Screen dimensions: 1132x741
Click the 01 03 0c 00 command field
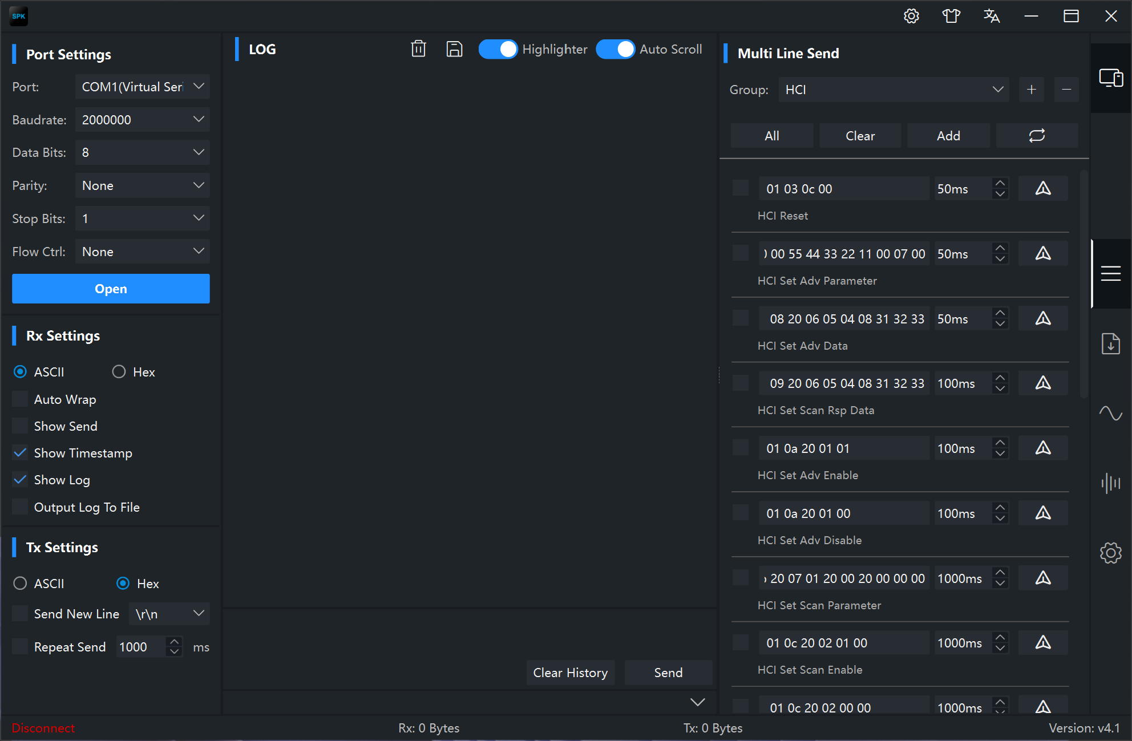click(x=844, y=188)
